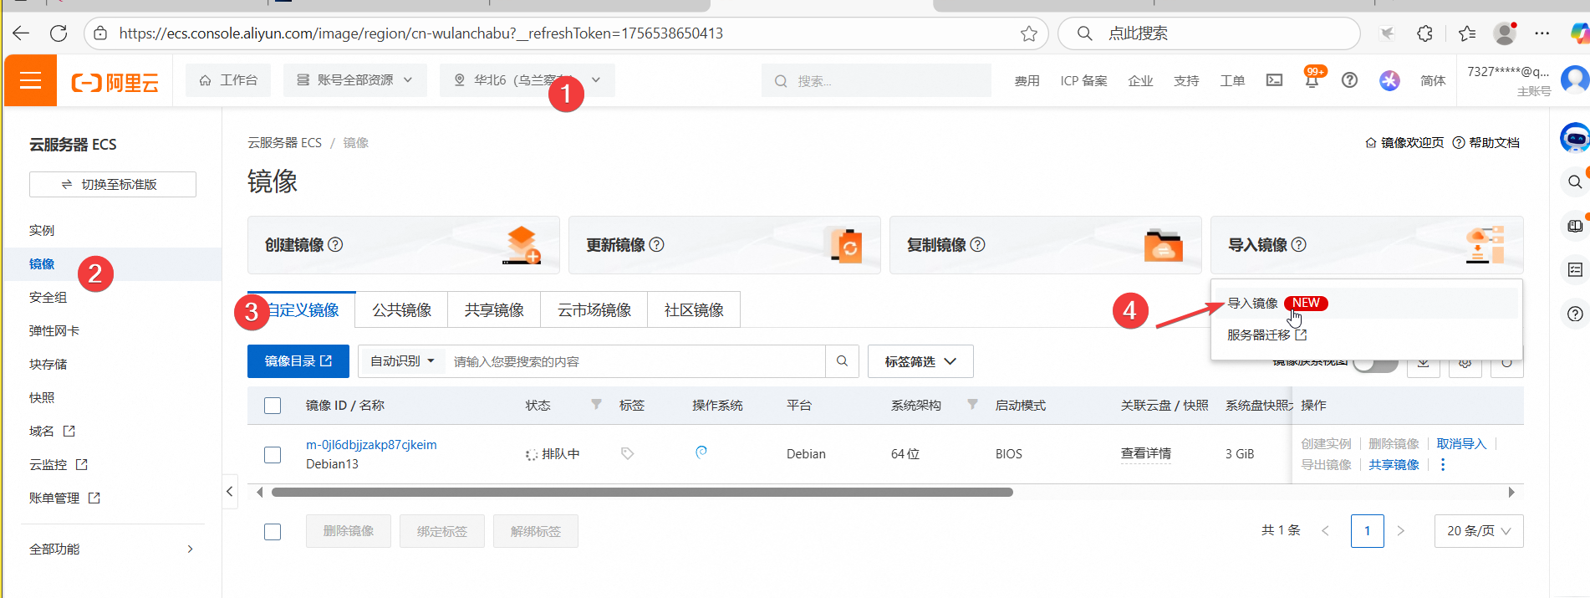Click the tag icon in Debian13 row
The height and width of the screenshot is (598, 1590).
627,453
